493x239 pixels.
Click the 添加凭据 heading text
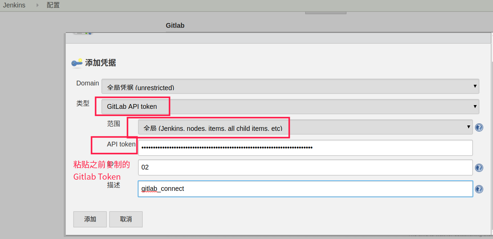100,63
